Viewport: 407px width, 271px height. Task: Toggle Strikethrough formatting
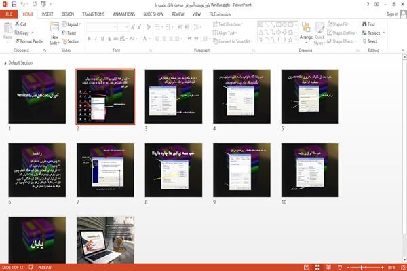(x=116, y=39)
